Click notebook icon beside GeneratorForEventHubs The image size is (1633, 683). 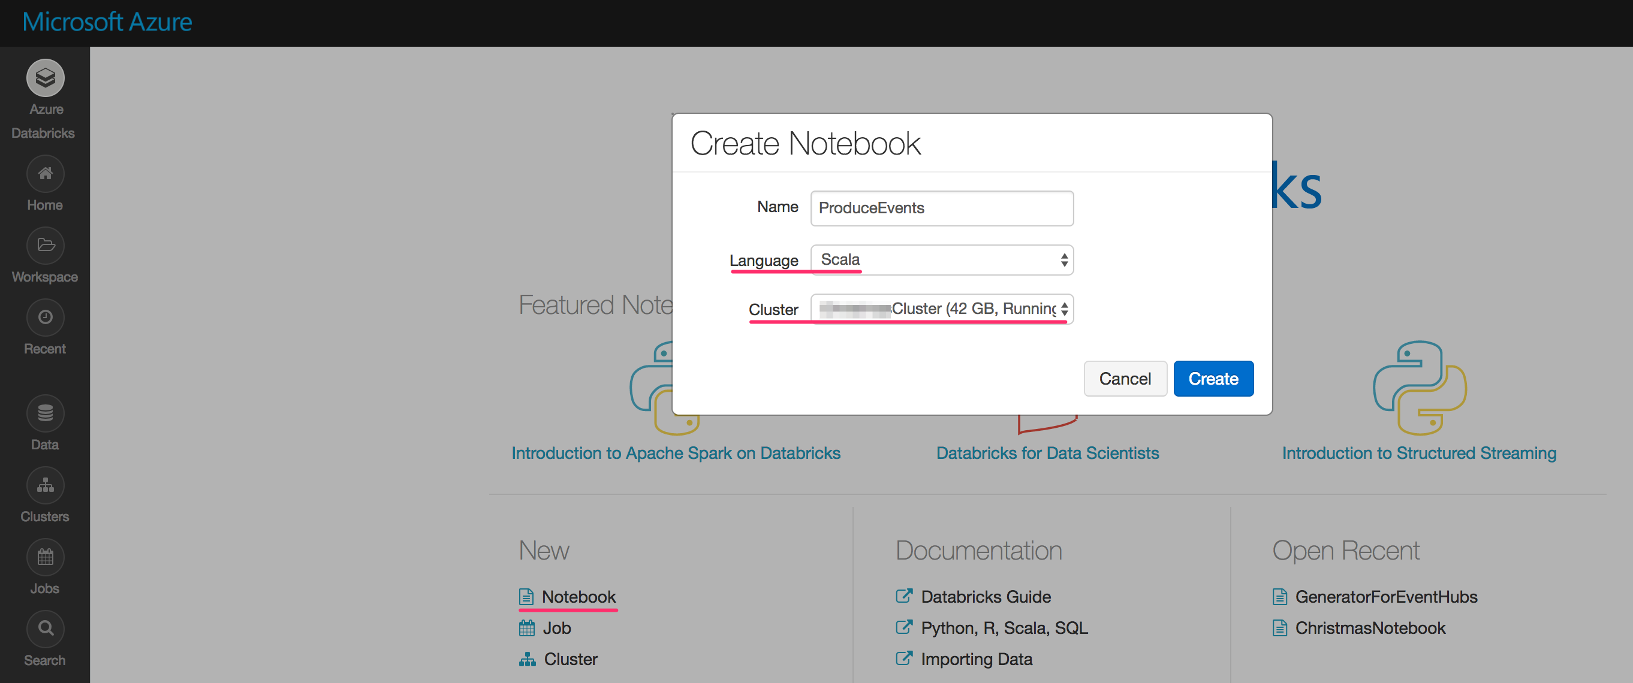pos(1280,597)
